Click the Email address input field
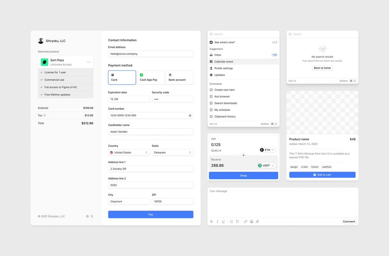This screenshot has height=256, width=389. (150, 54)
